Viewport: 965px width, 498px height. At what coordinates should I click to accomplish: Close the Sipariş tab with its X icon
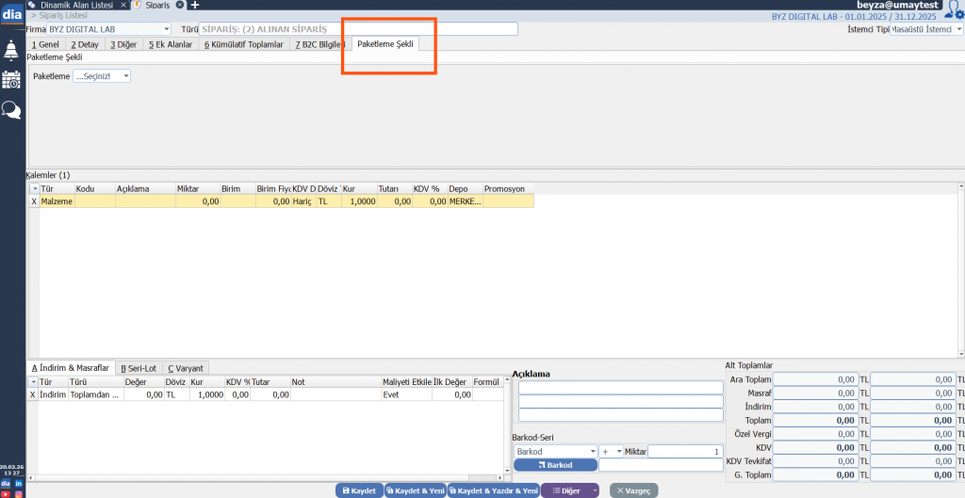[x=180, y=6]
